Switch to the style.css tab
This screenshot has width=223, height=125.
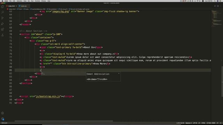pos(24,6)
